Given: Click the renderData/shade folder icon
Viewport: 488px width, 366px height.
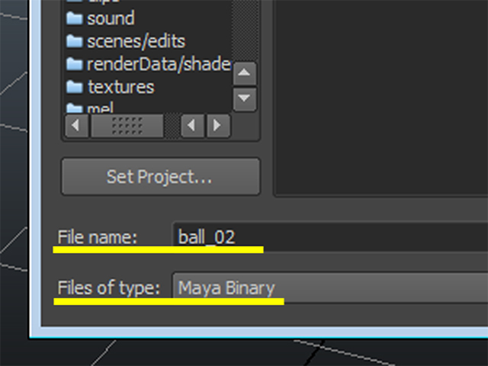Looking at the screenshot, I should click(x=75, y=64).
